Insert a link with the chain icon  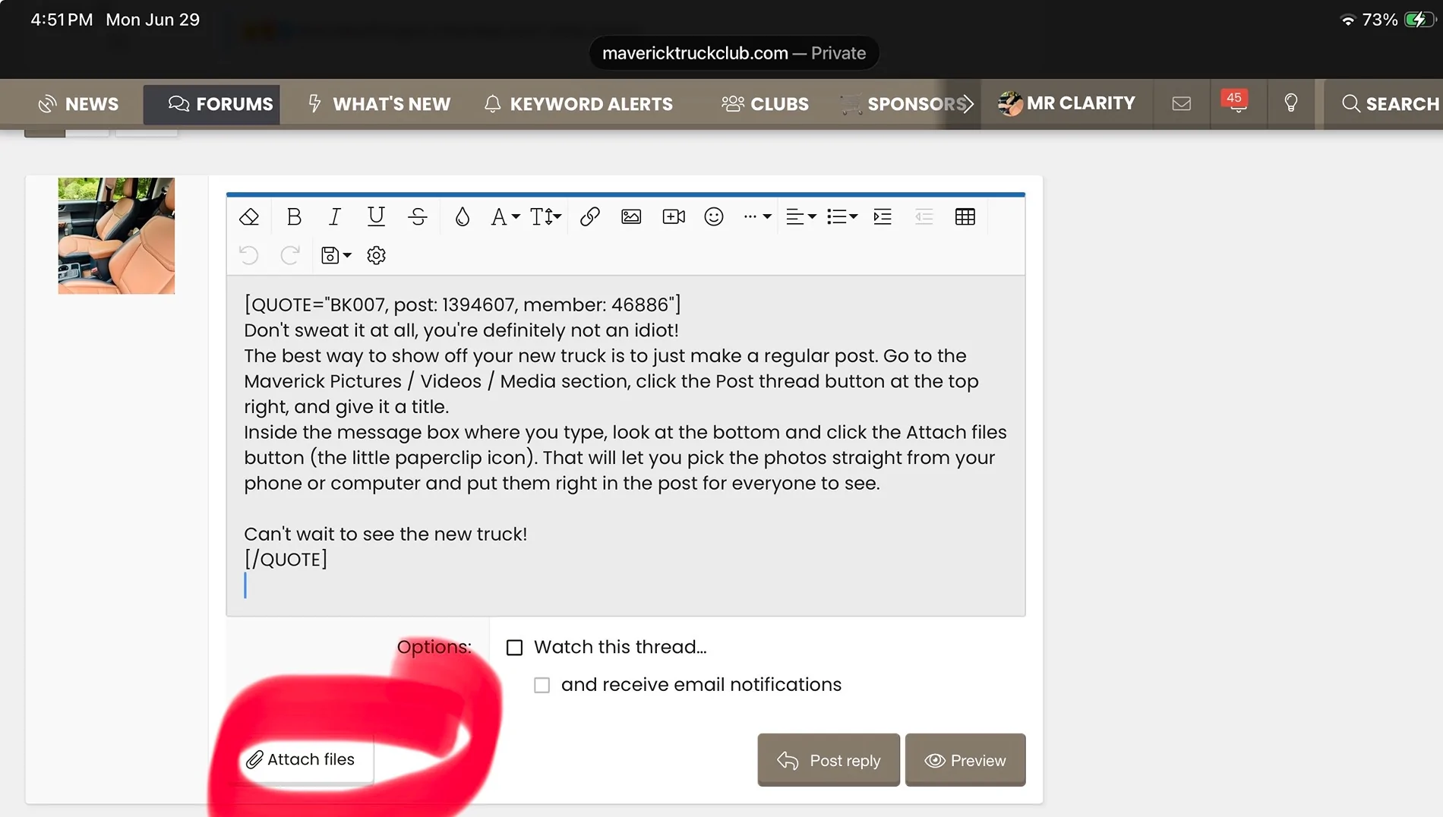coord(590,217)
